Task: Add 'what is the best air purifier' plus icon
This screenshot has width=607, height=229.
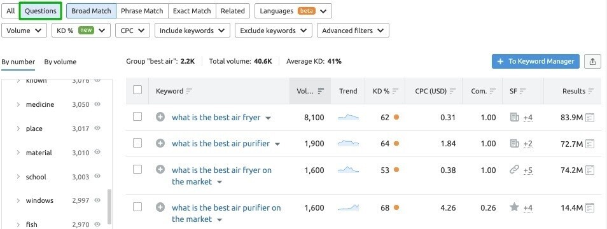Action: (160, 143)
